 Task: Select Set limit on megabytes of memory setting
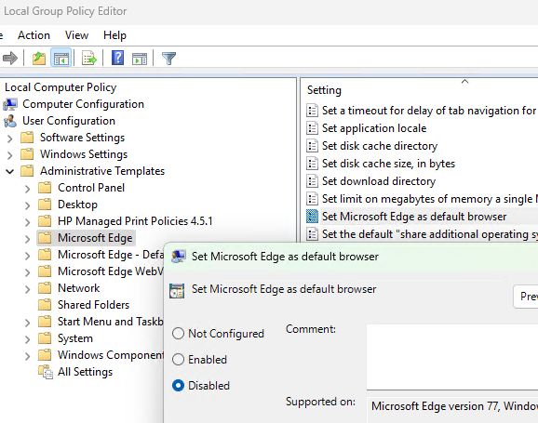click(x=430, y=199)
